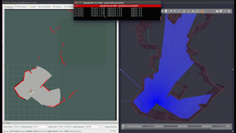Click the orange change view angle icon
Screen dimensions: 236x133
[x=202, y=11]
